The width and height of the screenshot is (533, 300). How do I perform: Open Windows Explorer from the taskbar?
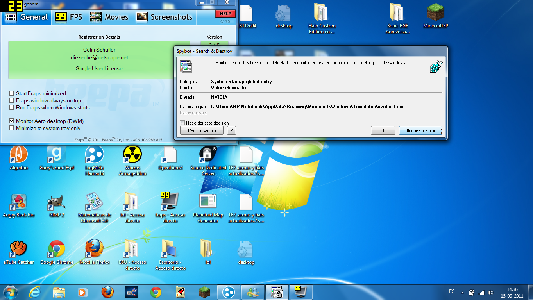59,292
